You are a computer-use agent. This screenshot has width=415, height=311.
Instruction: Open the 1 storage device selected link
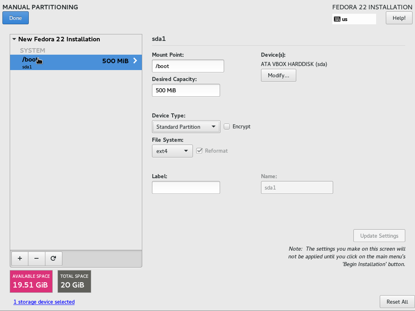[44, 302]
